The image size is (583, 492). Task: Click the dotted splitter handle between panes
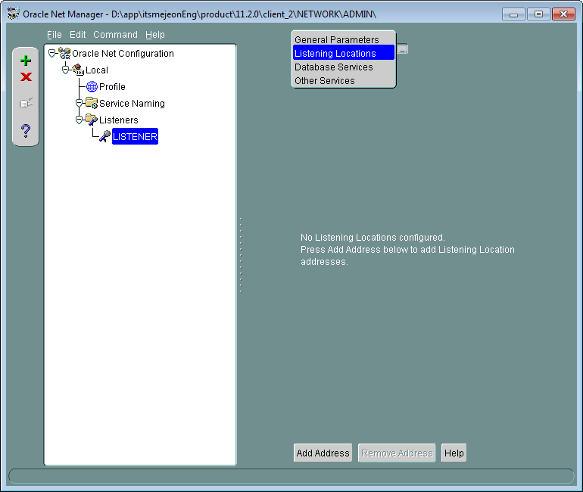point(241,255)
